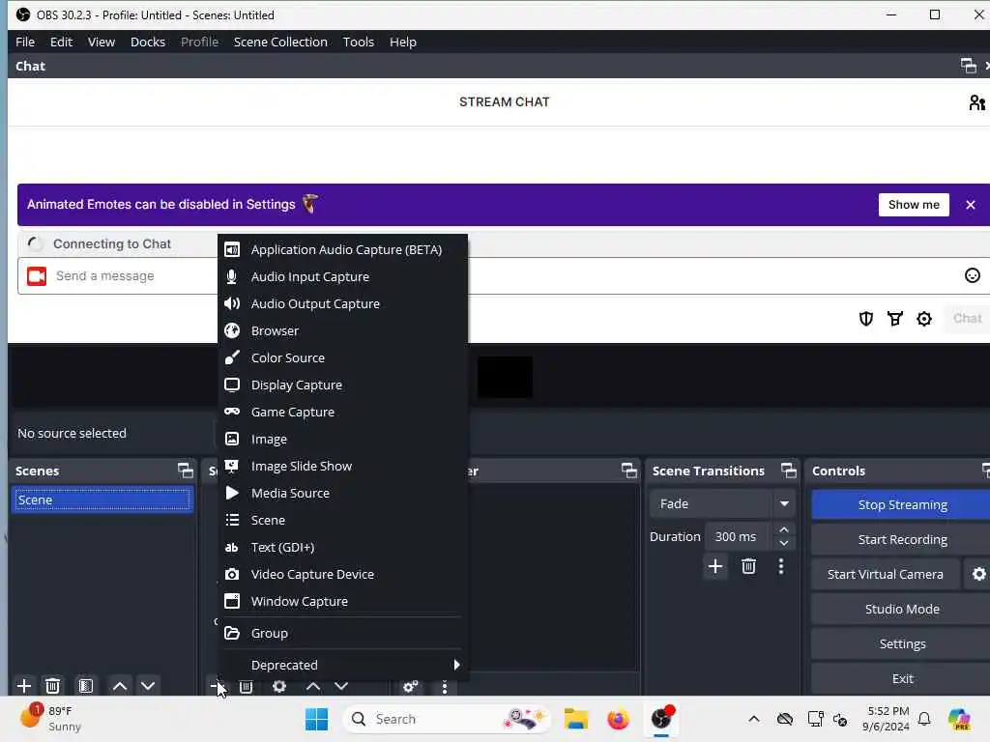Open virtual camera settings gear icon
The image size is (990, 742).
pos(978,574)
